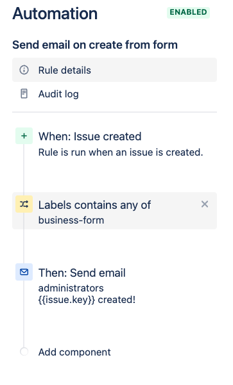The width and height of the screenshot is (233, 385).
Task: Click 'Rule is run when an issue is created.' text
Action: [x=121, y=152]
